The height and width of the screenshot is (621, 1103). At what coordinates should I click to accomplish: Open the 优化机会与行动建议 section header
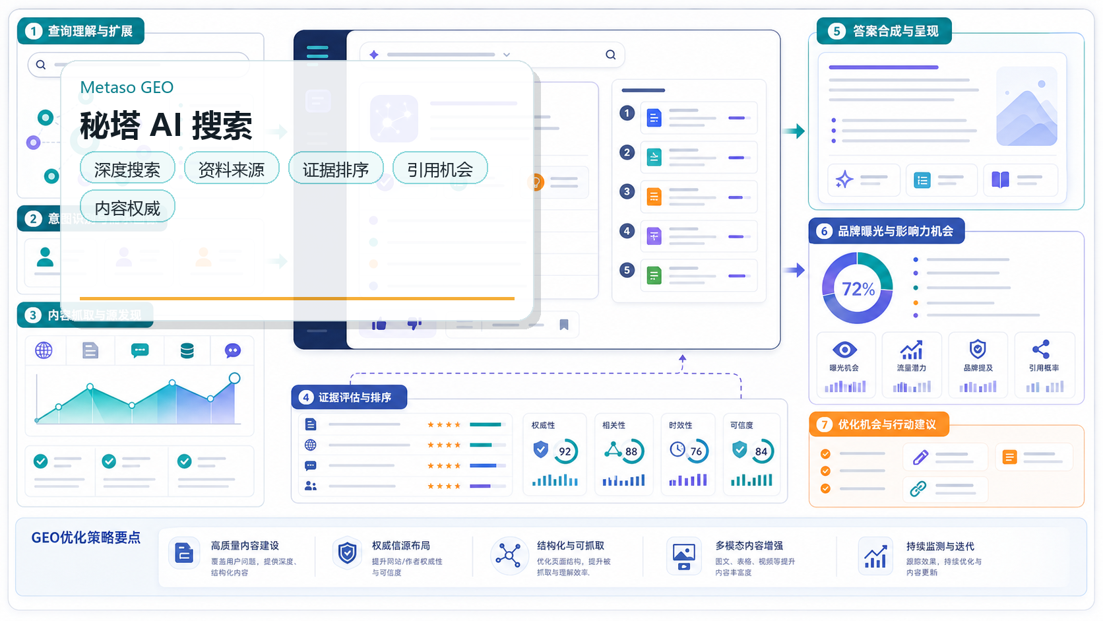click(879, 424)
